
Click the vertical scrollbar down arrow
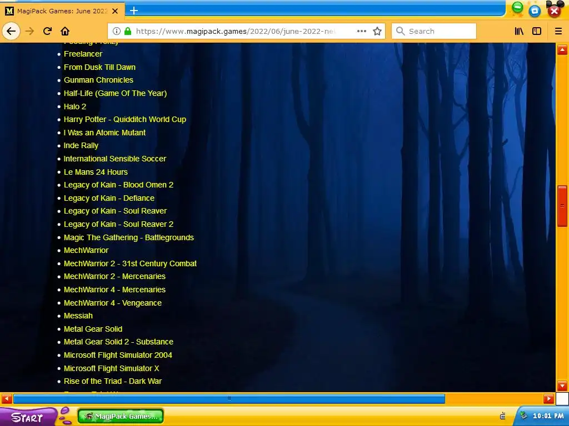[x=562, y=386]
